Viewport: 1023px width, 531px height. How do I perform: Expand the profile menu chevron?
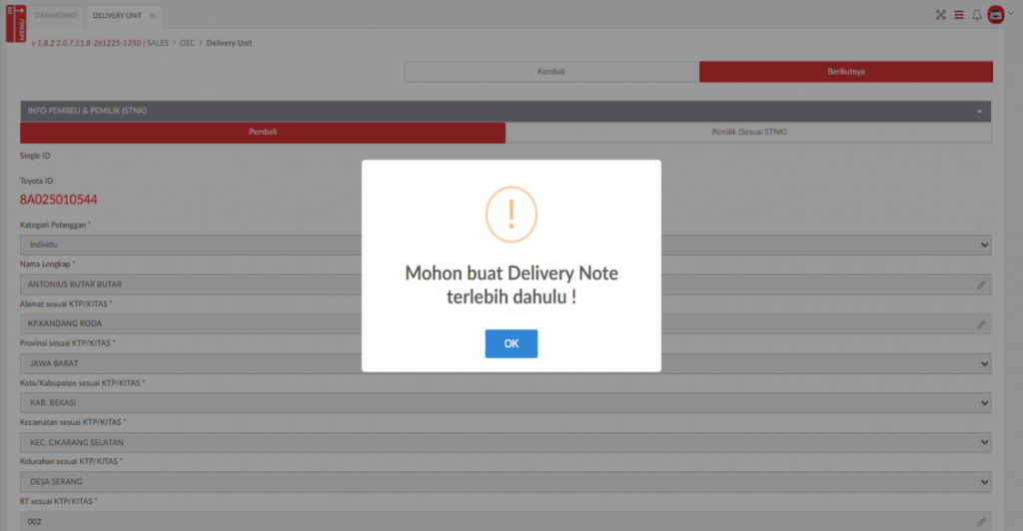[1011, 15]
